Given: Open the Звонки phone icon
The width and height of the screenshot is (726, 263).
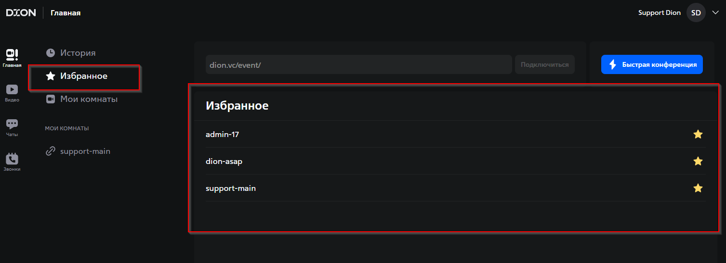Looking at the screenshot, I should pos(12,159).
